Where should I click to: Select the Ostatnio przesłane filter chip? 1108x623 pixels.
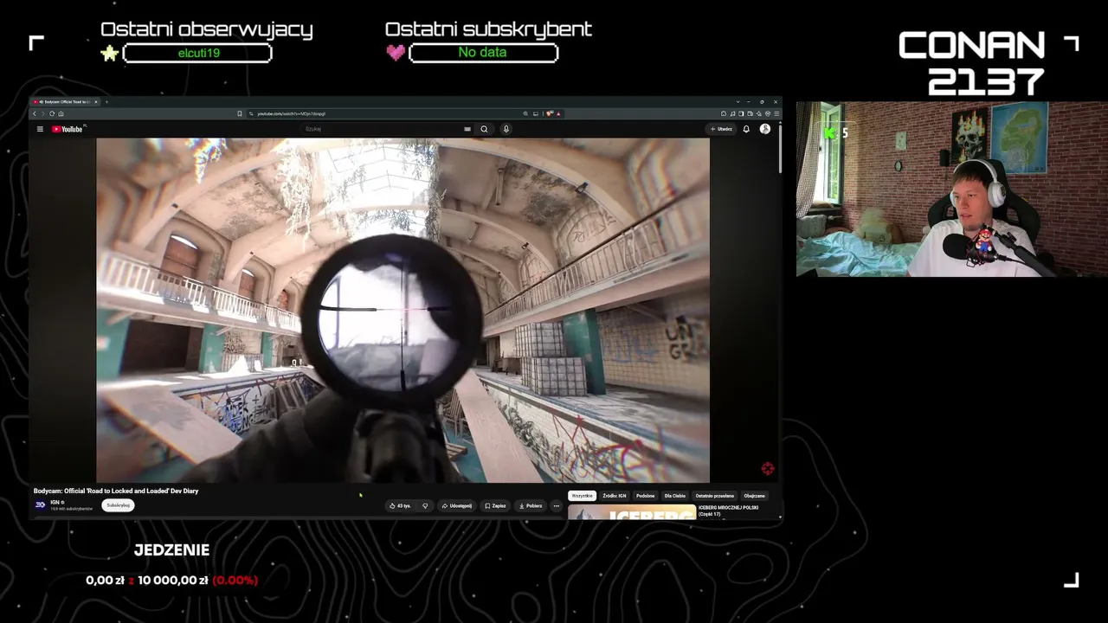tap(715, 496)
